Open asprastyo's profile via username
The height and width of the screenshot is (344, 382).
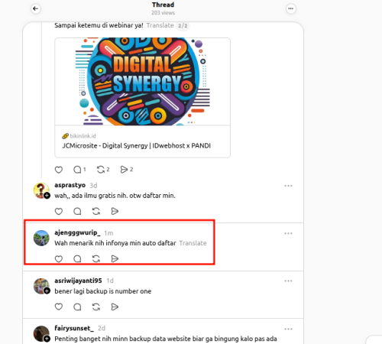pos(70,185)
